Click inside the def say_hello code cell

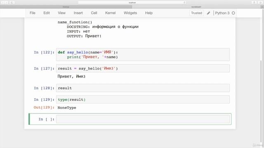[143, 55]
